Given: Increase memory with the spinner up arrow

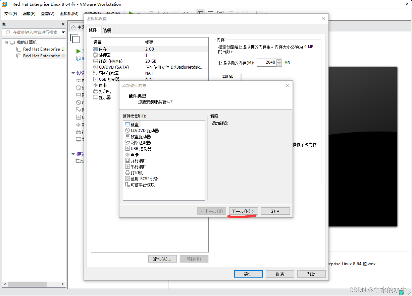Looking at the screenshot, I should pyautogui.click(x=279, y=61).
